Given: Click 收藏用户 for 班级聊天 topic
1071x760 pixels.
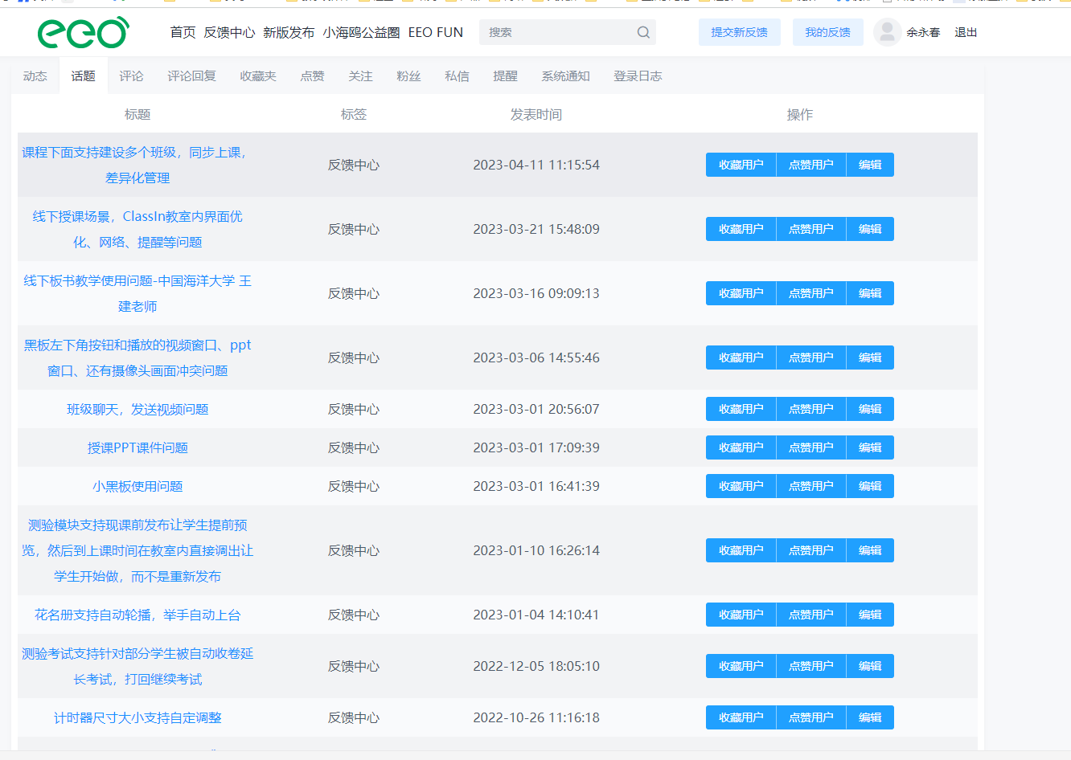Looking at the screenshot, I should [x=741, y=409].
